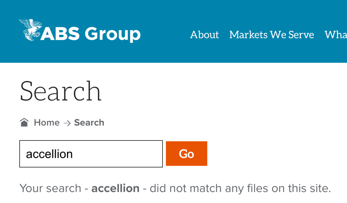Click the bold "accellion" term in results message

tap(115, 188)
